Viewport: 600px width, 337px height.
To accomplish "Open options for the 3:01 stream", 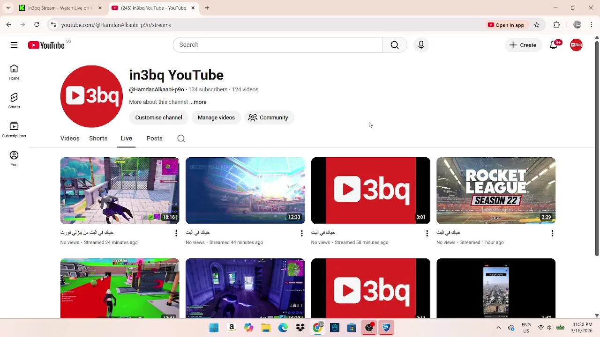I will tap(427, 233).
